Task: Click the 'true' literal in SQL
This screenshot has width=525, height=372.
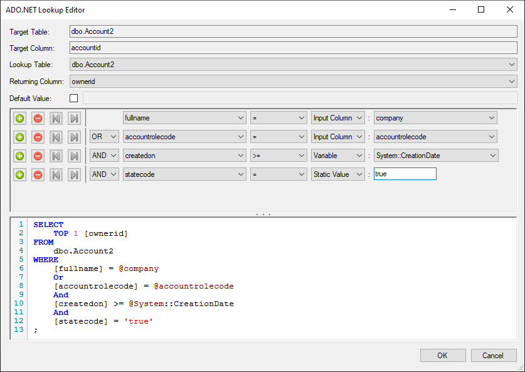Action: pyautogui.click(x=138, y=321)
